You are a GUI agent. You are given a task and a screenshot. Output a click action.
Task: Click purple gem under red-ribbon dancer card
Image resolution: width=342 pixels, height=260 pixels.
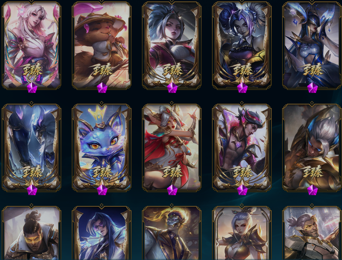172,190
